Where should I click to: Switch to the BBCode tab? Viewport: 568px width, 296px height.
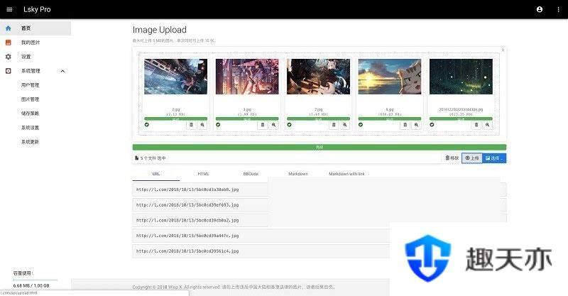coord(251,174)
